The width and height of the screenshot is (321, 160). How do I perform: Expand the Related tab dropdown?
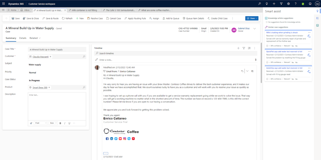[x=35, y=38]
